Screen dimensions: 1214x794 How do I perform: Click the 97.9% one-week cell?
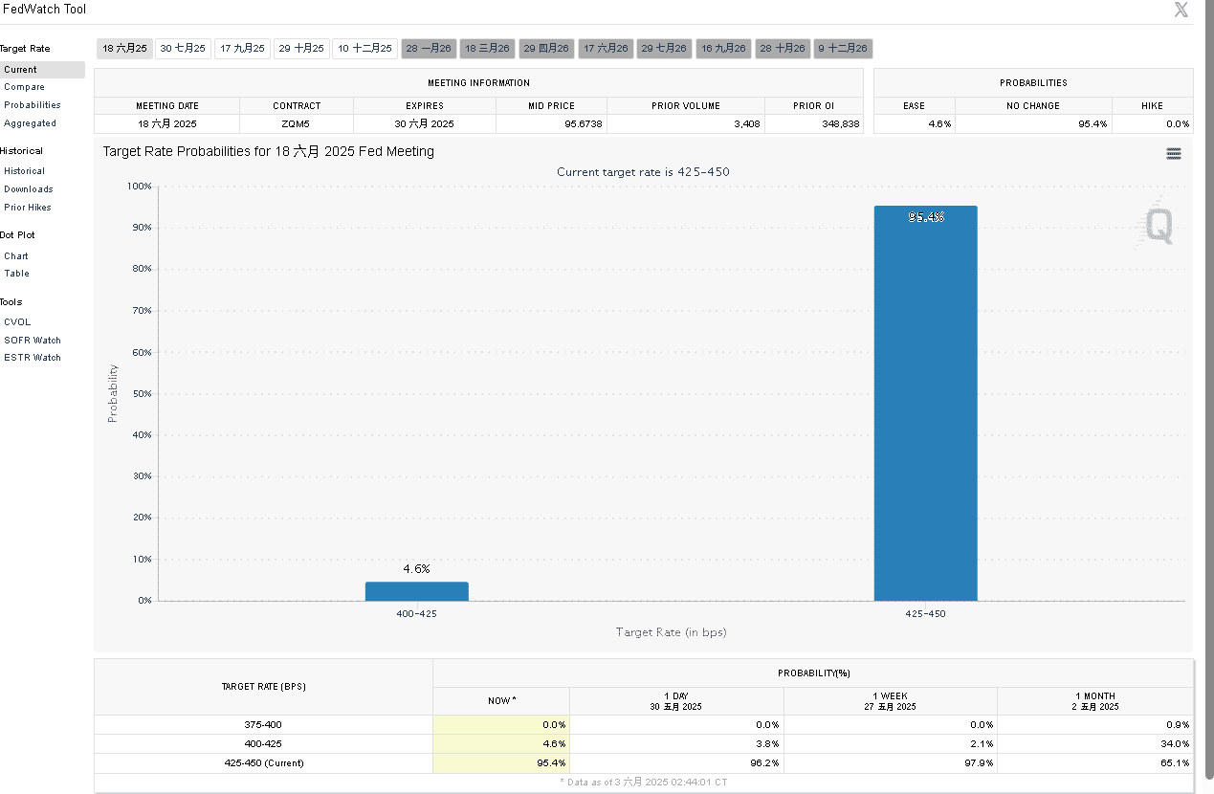point(890,763)
